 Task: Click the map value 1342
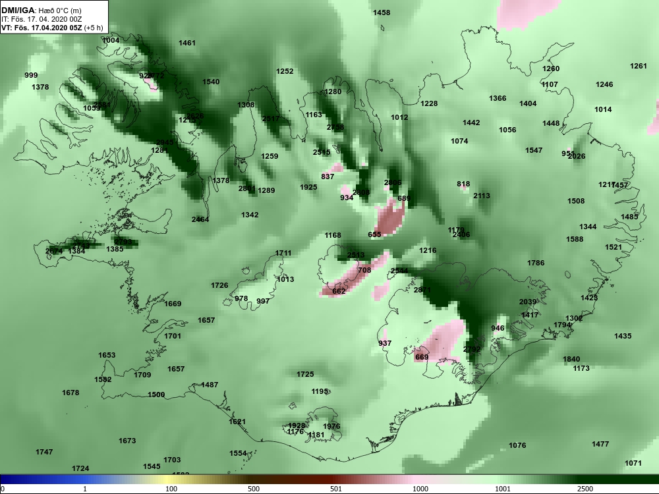pyautogui.click(x=250, y=215)
